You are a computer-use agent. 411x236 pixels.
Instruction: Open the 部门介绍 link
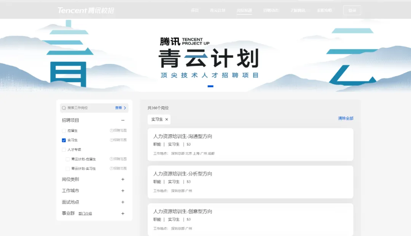point(85,214)
